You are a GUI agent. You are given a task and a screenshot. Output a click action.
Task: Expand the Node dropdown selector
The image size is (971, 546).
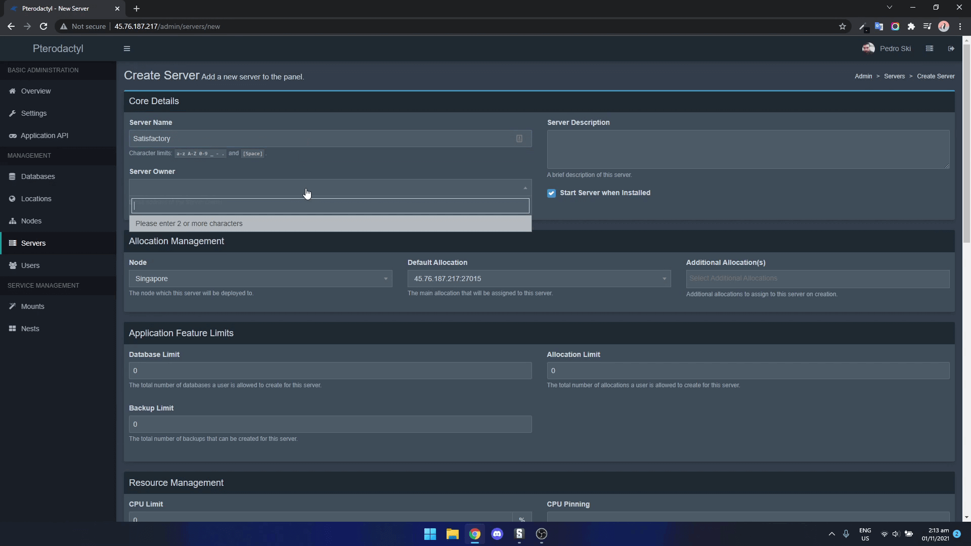coord(260,278)
